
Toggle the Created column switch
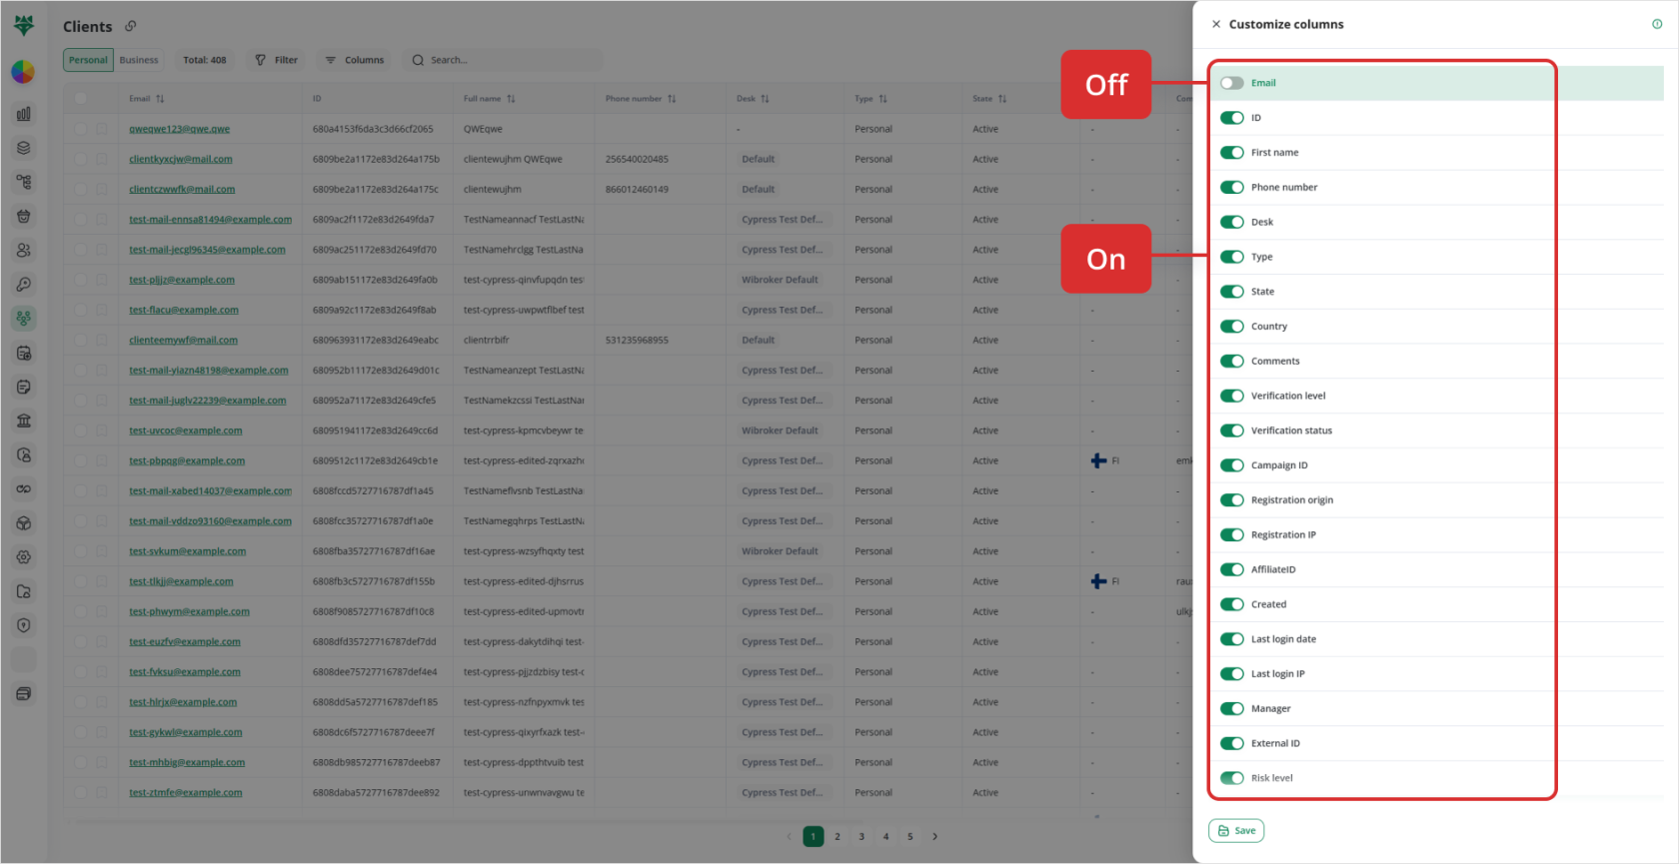click(x=1232, y=604)
